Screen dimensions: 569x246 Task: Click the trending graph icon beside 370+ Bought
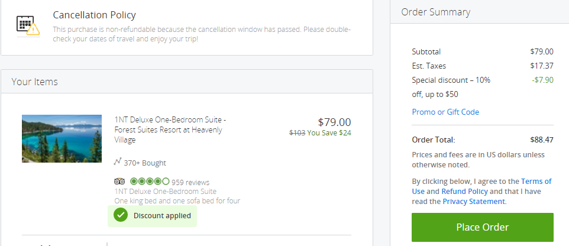(x=117, y=162)
